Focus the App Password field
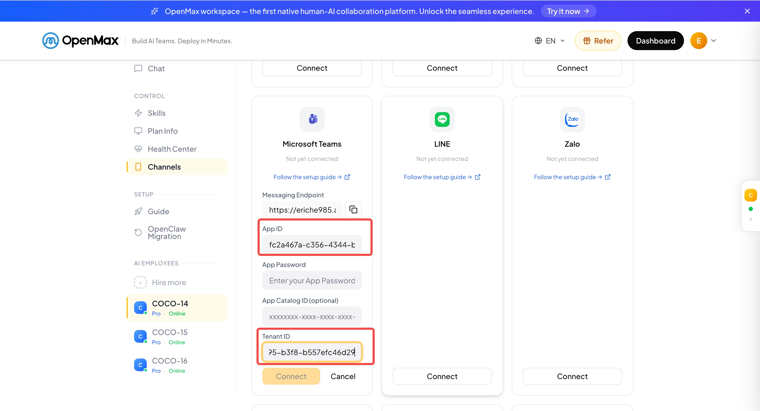 pos(312,280)
